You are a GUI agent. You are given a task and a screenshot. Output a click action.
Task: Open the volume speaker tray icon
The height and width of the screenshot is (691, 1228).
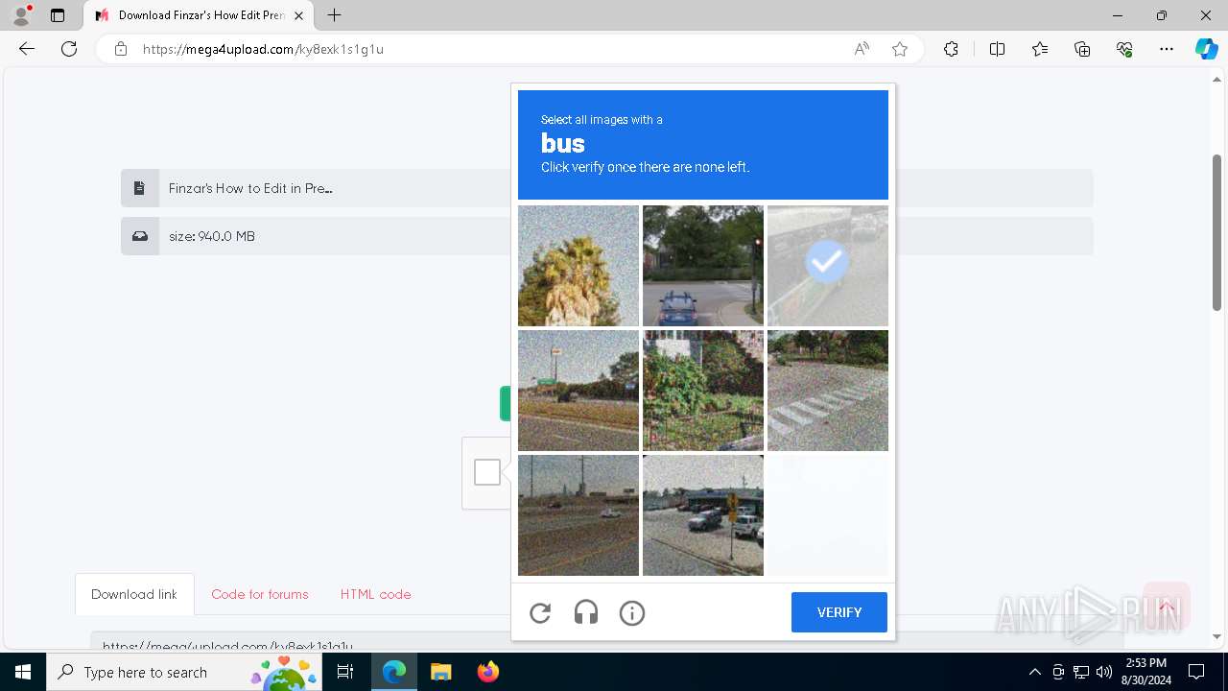tap(1104, 672)
